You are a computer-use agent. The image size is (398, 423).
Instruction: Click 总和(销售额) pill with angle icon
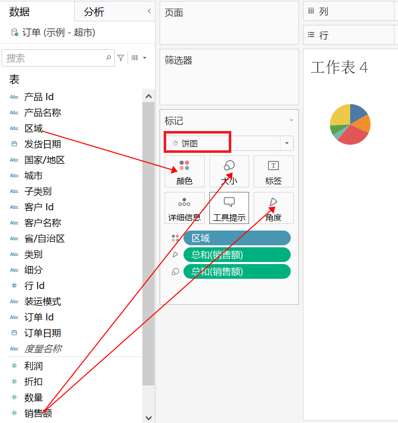tap(237, 255)
